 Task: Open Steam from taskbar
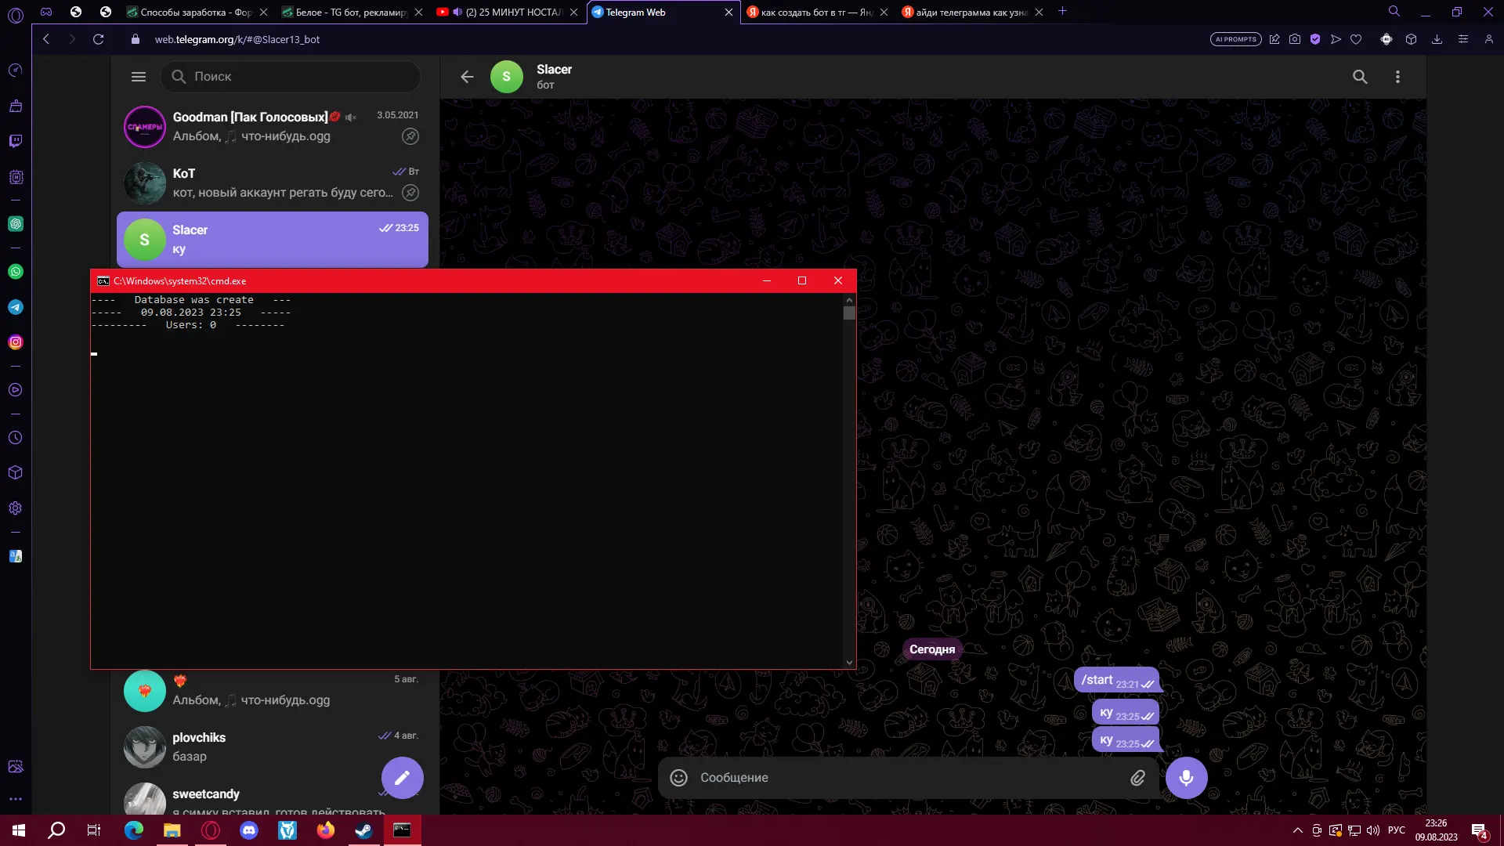[363, 830]
